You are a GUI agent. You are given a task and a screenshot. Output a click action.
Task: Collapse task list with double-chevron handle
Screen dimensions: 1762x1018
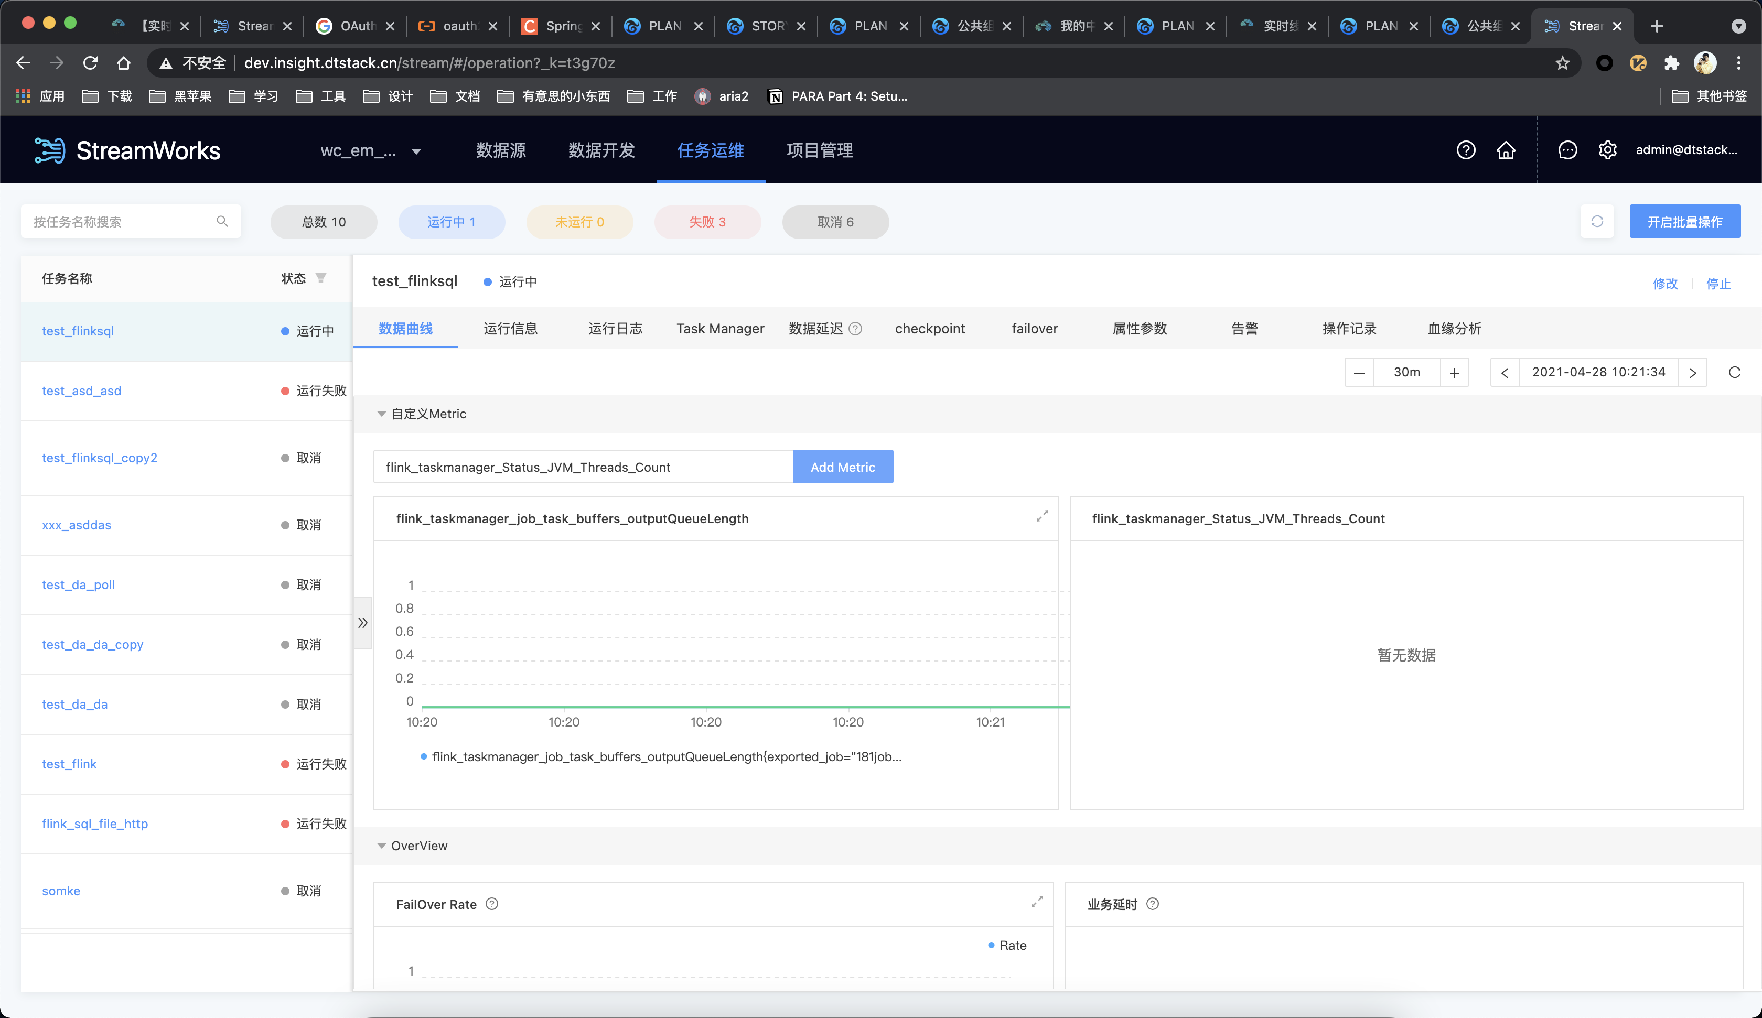pyautogui.click(x=362, y=622)
